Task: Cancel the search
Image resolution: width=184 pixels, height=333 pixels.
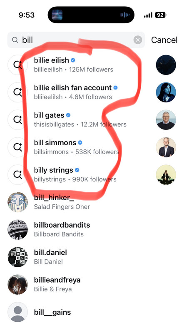Action: [164, 40]
